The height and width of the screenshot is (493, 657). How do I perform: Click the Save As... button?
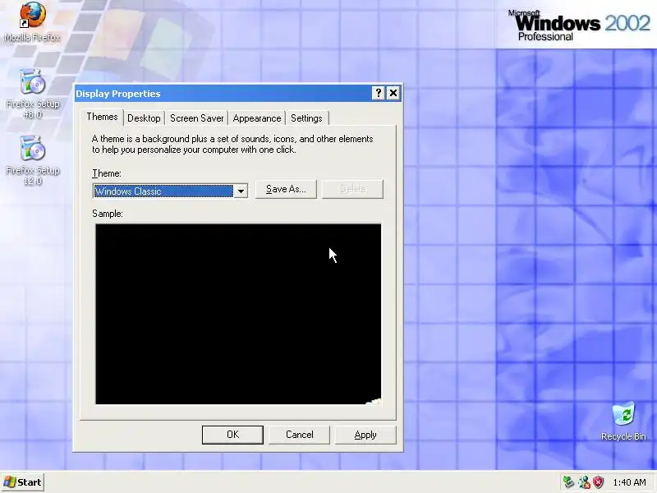point(286,189)
